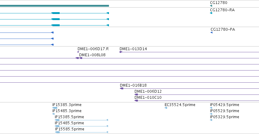The width and height of the screenshot is (259, 134).
Task: Select the IP05429.5prime arrow marker
Action: point(211,108)
